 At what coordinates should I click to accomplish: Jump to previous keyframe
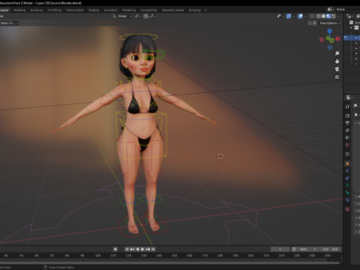point(132,249)
